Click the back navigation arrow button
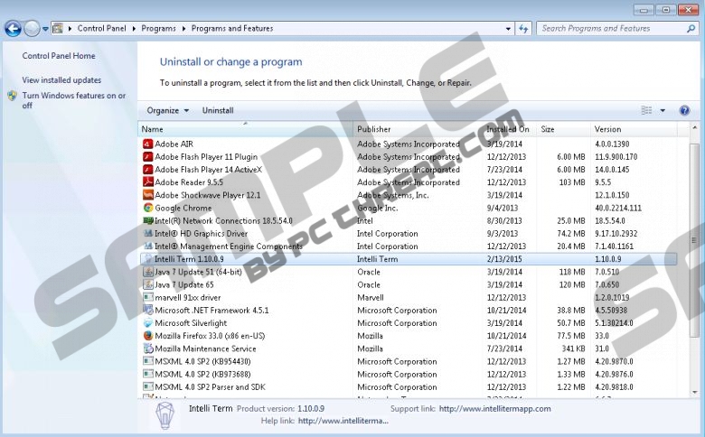 pyautogui.click(x=13, y=29)
